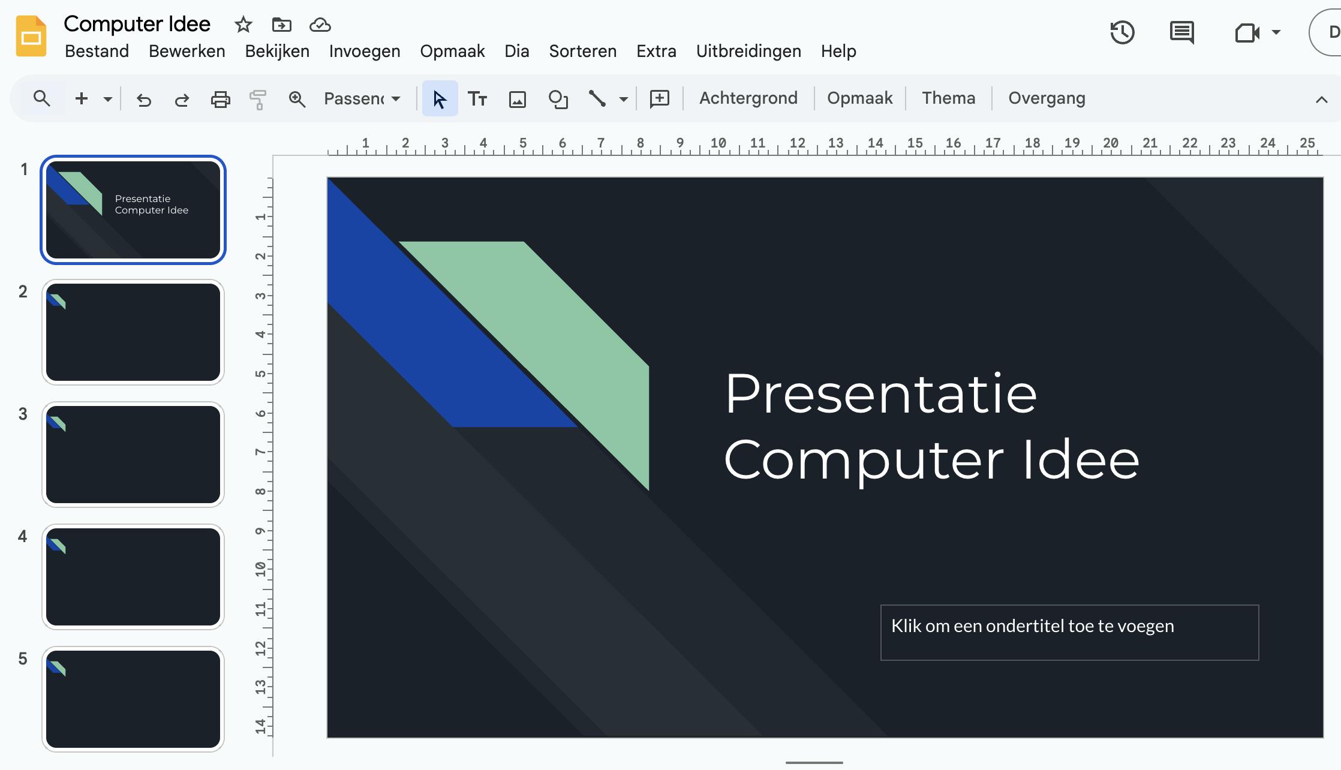
Task: Select the text box tool
Action: (x=477, y=99)
